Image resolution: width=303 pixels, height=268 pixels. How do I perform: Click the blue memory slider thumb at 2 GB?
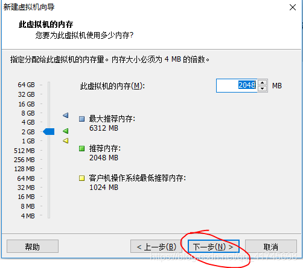pyautogui.click(x=49, y=131)
